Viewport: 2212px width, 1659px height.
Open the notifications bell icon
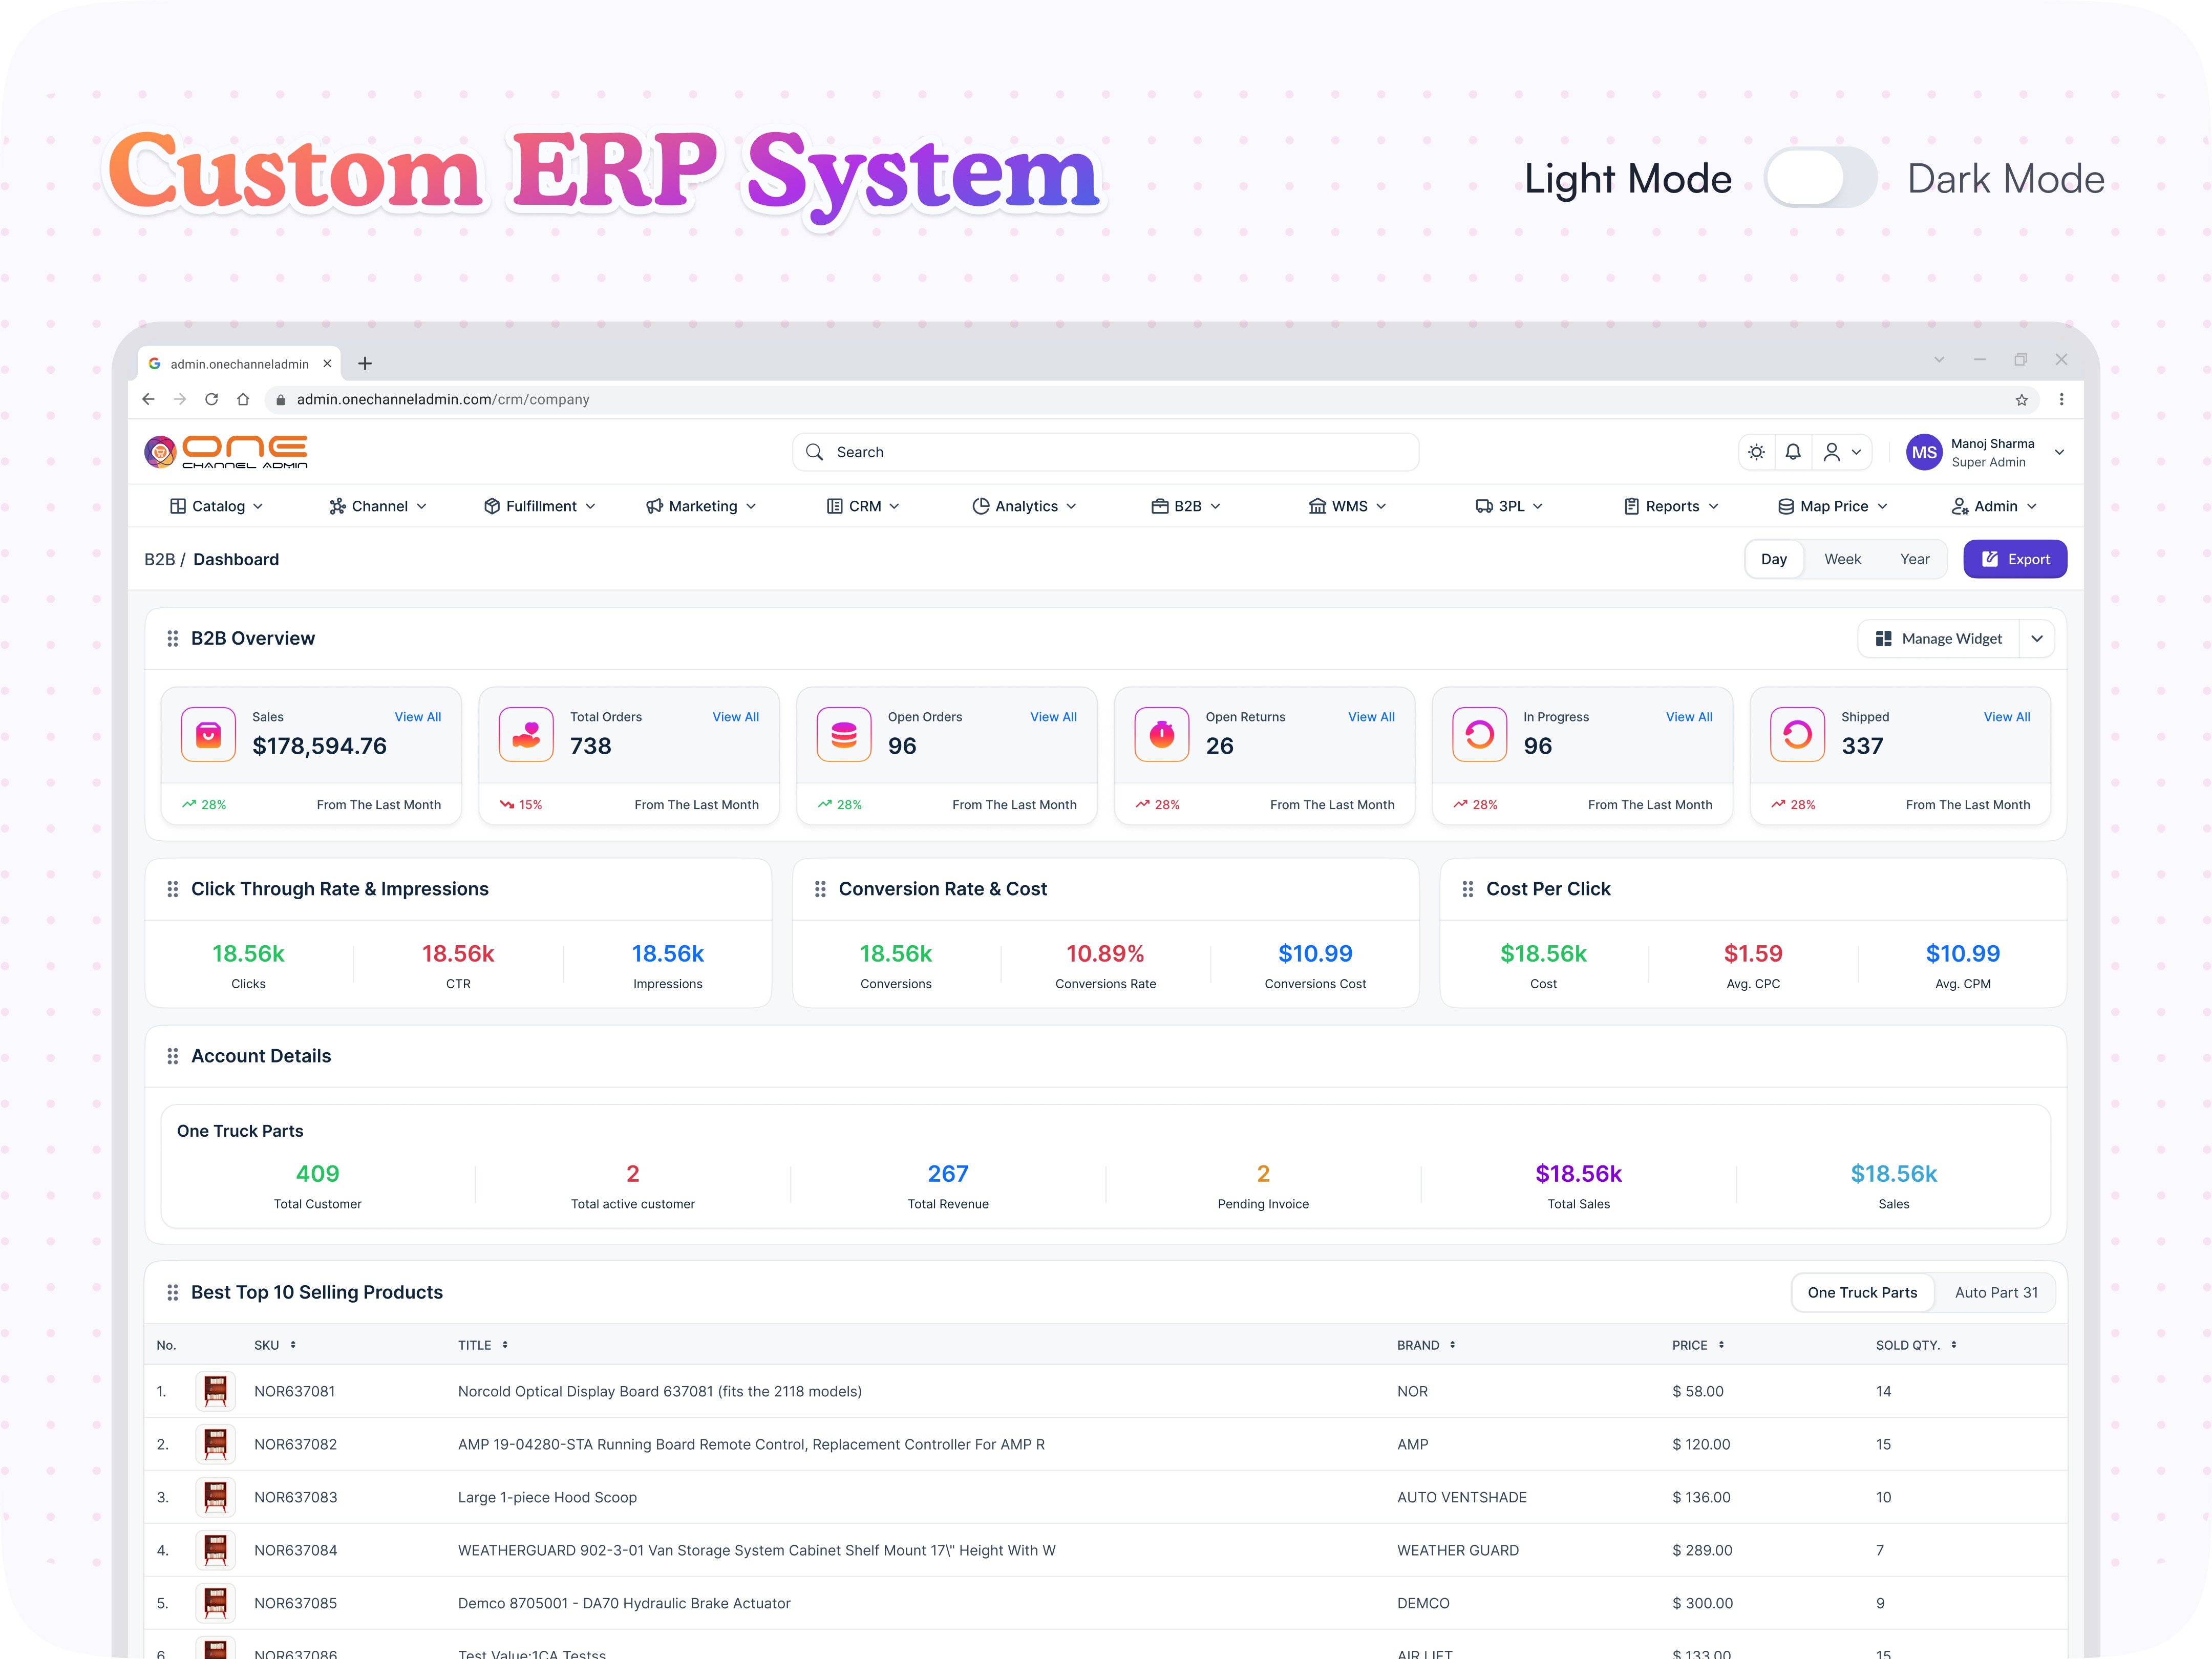(x=1793, y=452)
